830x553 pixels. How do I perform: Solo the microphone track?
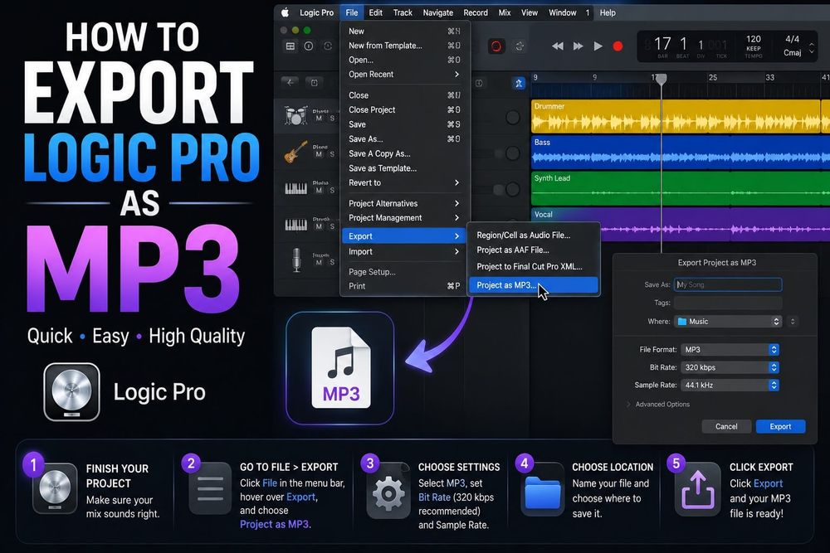coord(332,262)
